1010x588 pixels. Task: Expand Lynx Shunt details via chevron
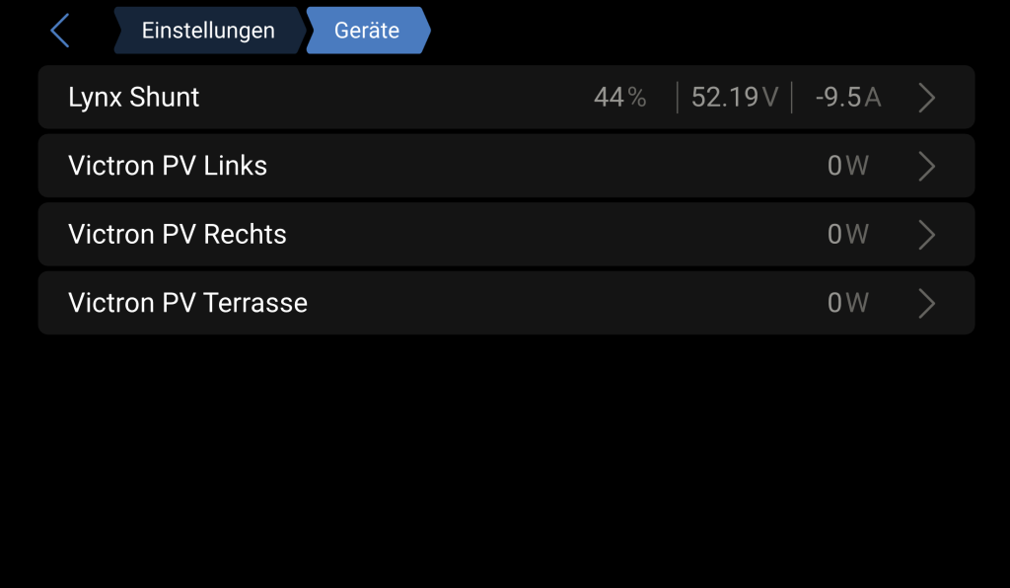pyautogui.click(x=926, y=98)
